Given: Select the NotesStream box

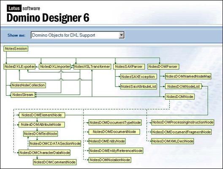Looking at the screenshot, I should click(x=23, y=95).
